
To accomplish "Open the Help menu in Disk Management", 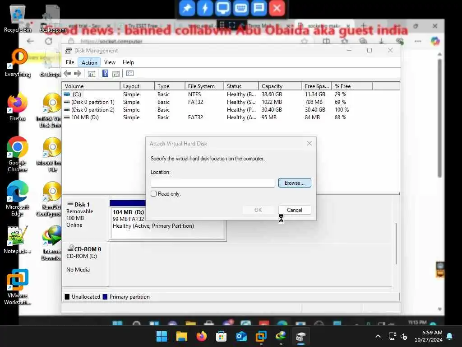I will (128, 62).
